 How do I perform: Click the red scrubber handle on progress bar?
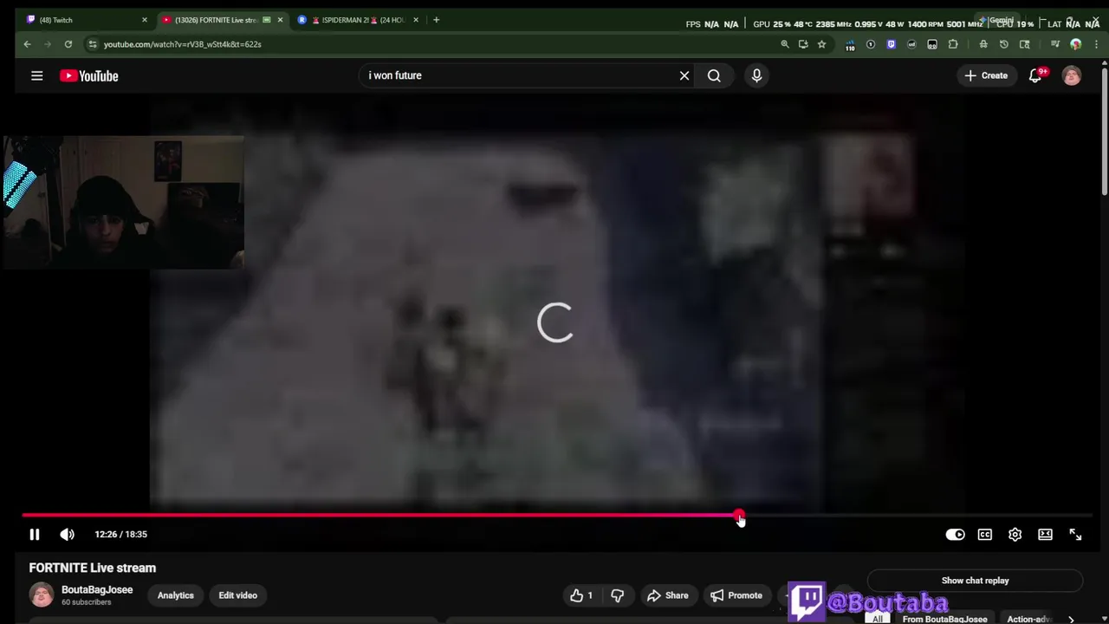click(x=738, y=516)
